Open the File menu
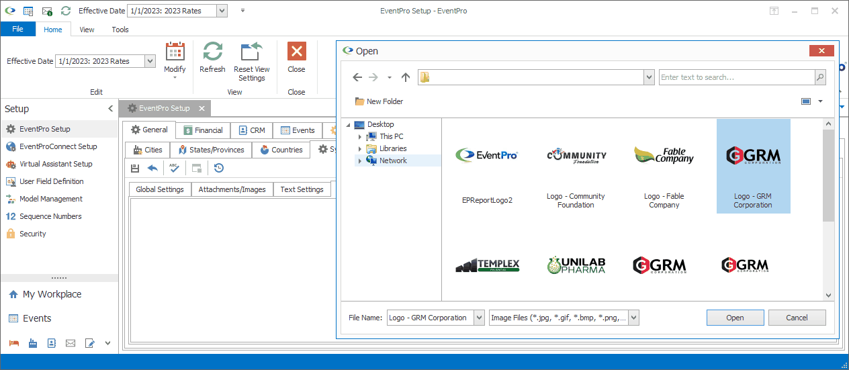 point(17,29)
